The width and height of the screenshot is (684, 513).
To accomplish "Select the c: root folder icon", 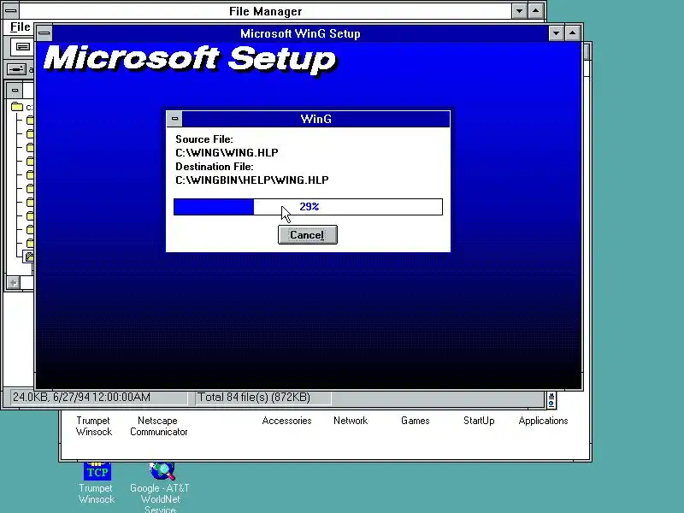I will (x=17, y=106).
